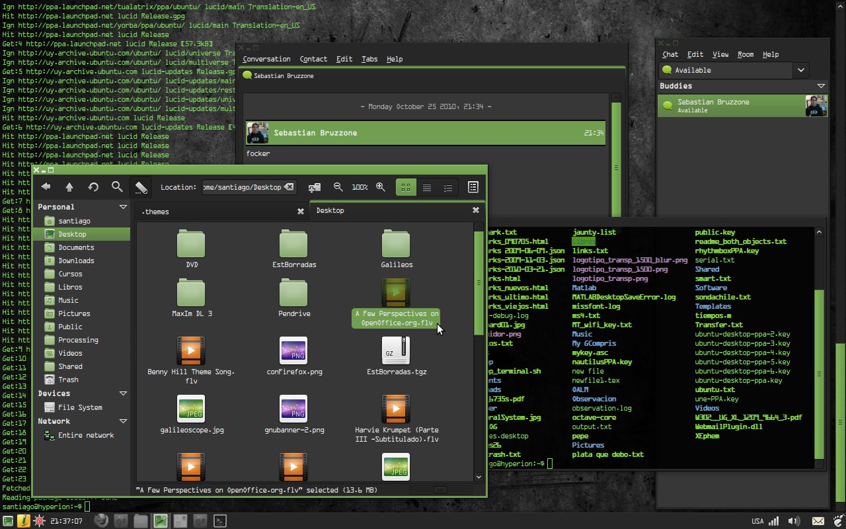The image size is (846, 529).
Task: Collapse the Buddies group
Action: [x=821, y=86]
